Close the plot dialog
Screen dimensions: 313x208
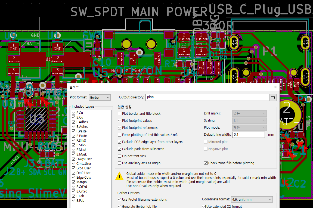pos(275,87)
